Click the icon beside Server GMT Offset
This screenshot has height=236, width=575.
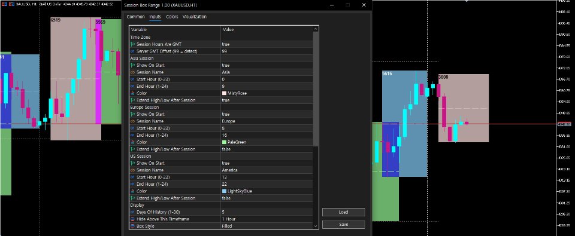pos(133,51)
